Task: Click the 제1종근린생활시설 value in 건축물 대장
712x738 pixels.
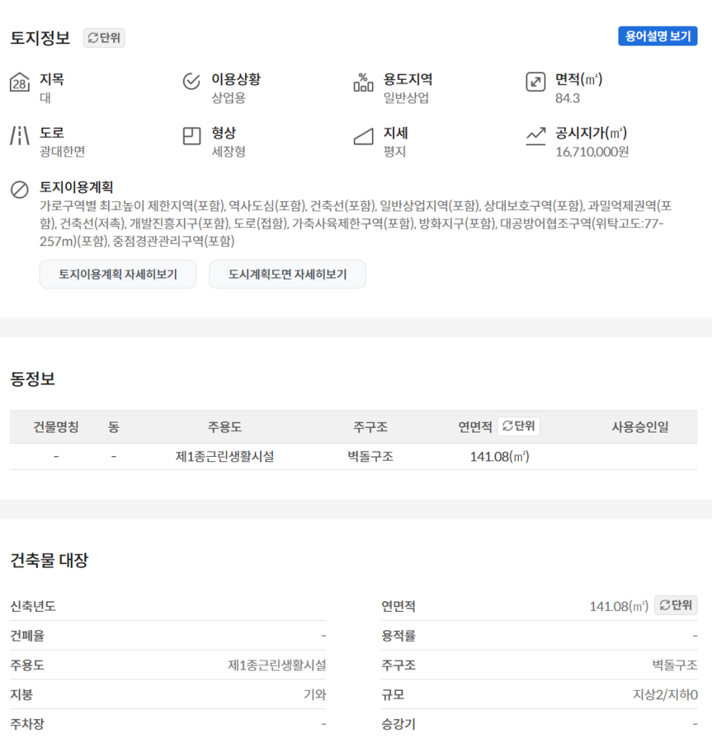Action: (277, 665)
